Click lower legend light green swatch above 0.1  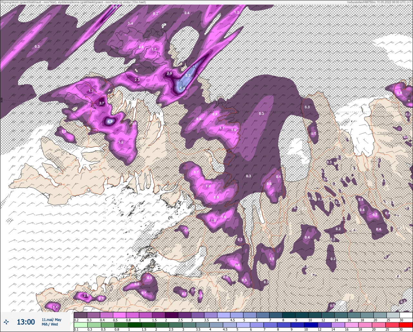pos(80,325)
